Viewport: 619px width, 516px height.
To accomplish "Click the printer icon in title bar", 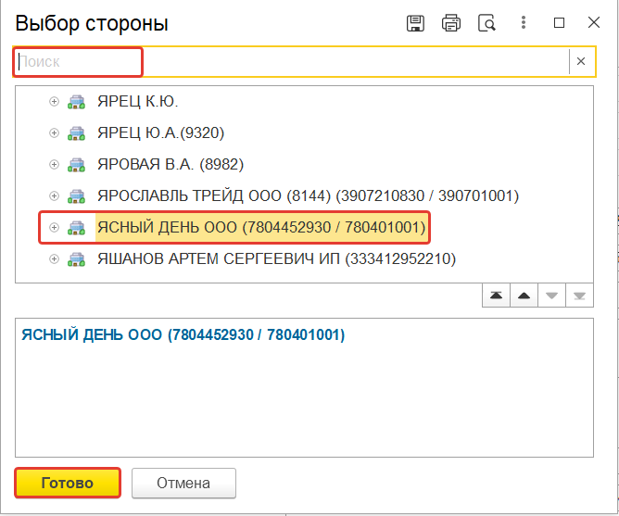I will pos(451,23).
